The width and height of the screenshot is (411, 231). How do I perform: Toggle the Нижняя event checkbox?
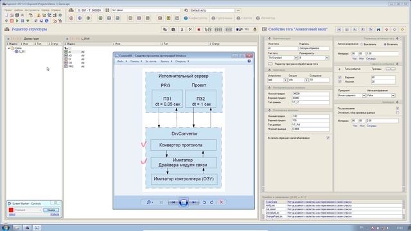tap(340, 81)
